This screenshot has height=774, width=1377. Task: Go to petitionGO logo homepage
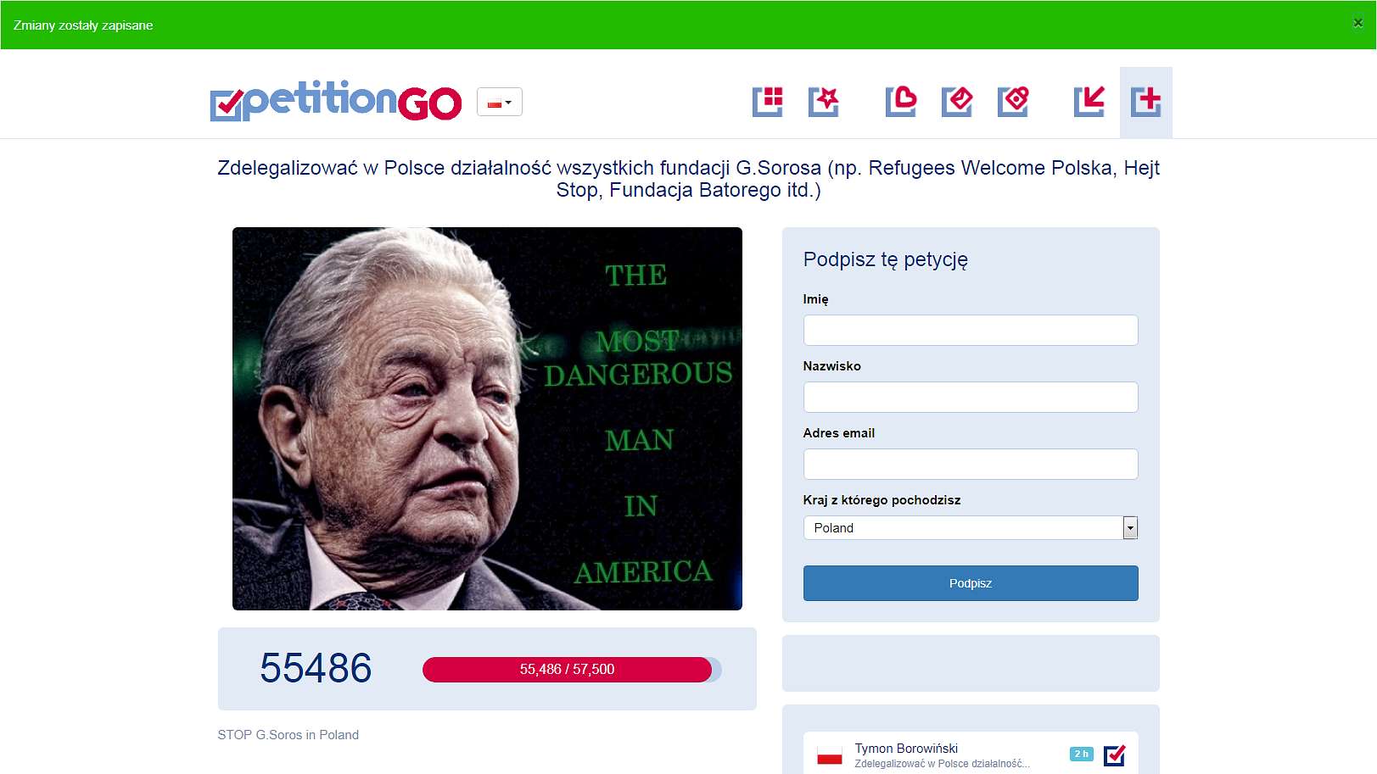[336, 101]
